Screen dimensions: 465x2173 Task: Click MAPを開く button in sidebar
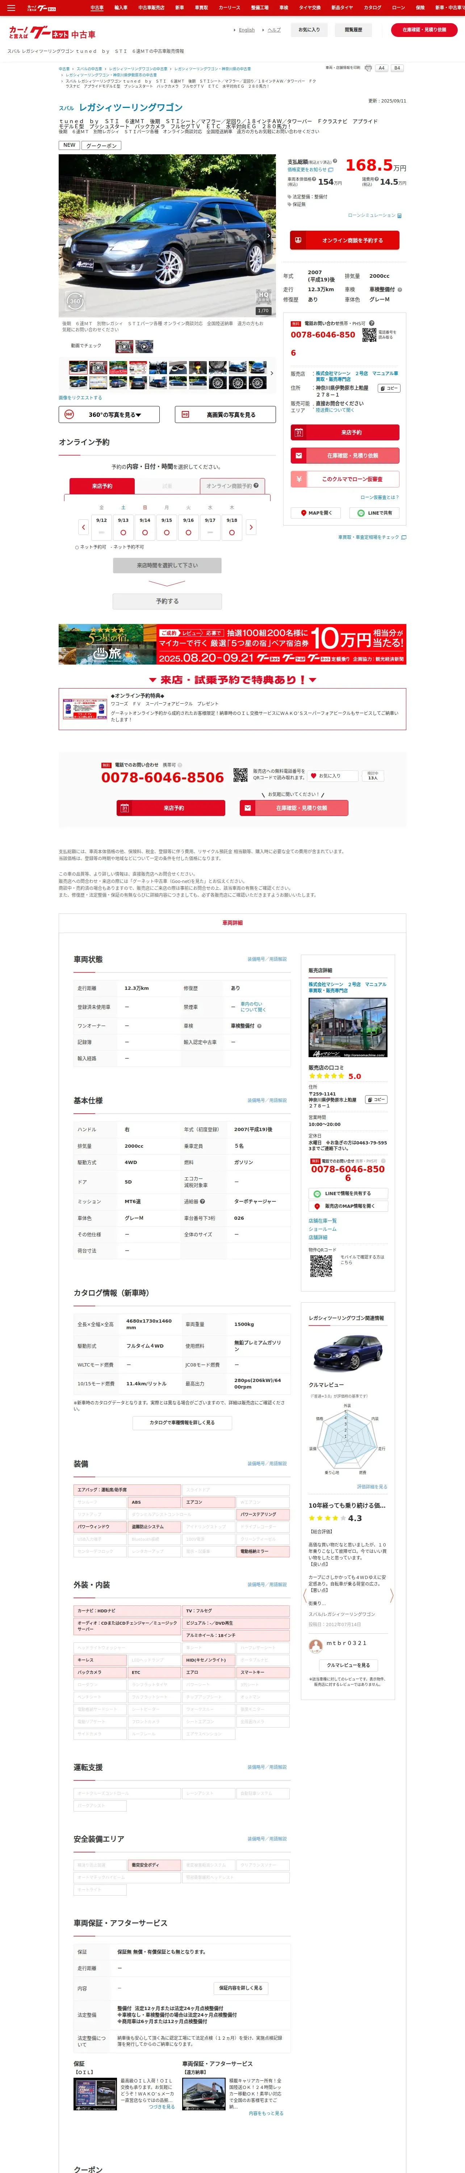click(317, 513)
